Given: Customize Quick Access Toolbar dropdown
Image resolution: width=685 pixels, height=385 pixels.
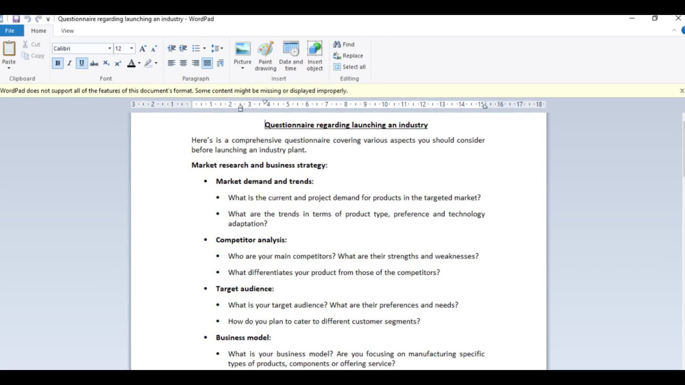Looking at the screenshot, I should pyautogui.click(x=48, y=19).
